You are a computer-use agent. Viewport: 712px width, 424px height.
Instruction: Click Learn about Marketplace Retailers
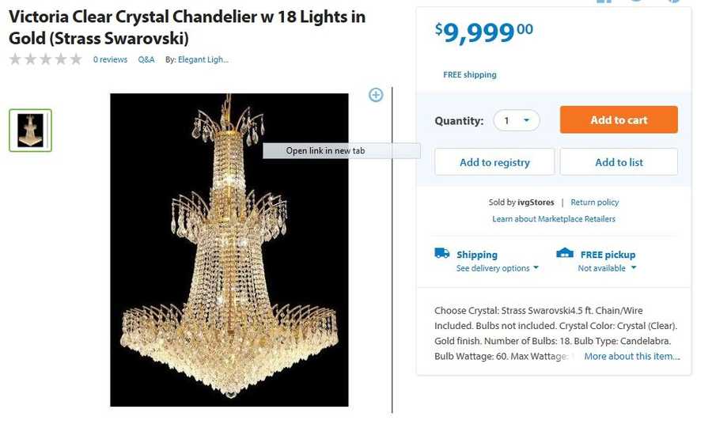pyautogui.click(x=554, y=219)
